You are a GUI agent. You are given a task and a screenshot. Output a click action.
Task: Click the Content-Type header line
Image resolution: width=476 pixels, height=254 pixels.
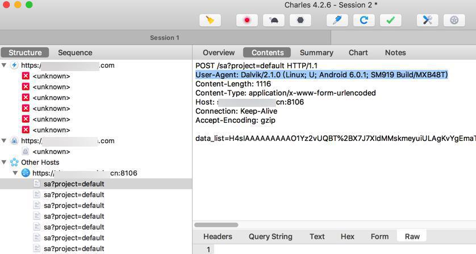(285, 93)
